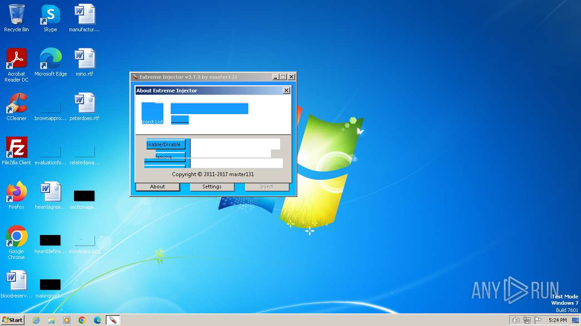The image size is (581, 326).
Task: Select the hearddefine... black thumbnail file
Action: [50, 244]
